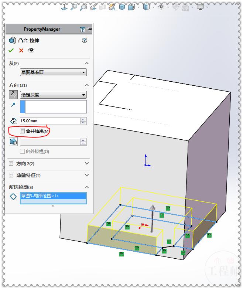
Task: Click the PropertyManager title tab
Action: tap(42, 29)
